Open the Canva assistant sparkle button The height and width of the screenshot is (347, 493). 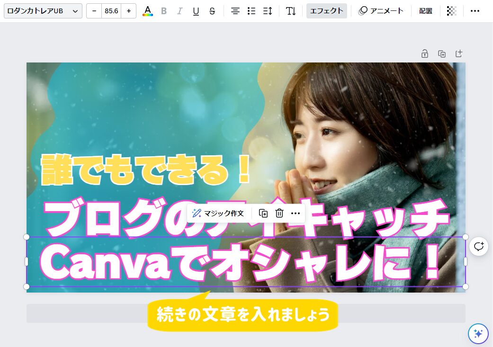[478, 333]
